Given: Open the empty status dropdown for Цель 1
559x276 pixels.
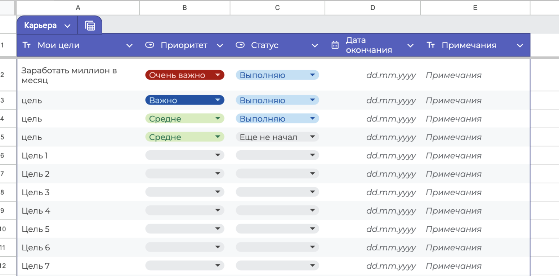Looking at the screenshot, I should [x=277, y=155].
